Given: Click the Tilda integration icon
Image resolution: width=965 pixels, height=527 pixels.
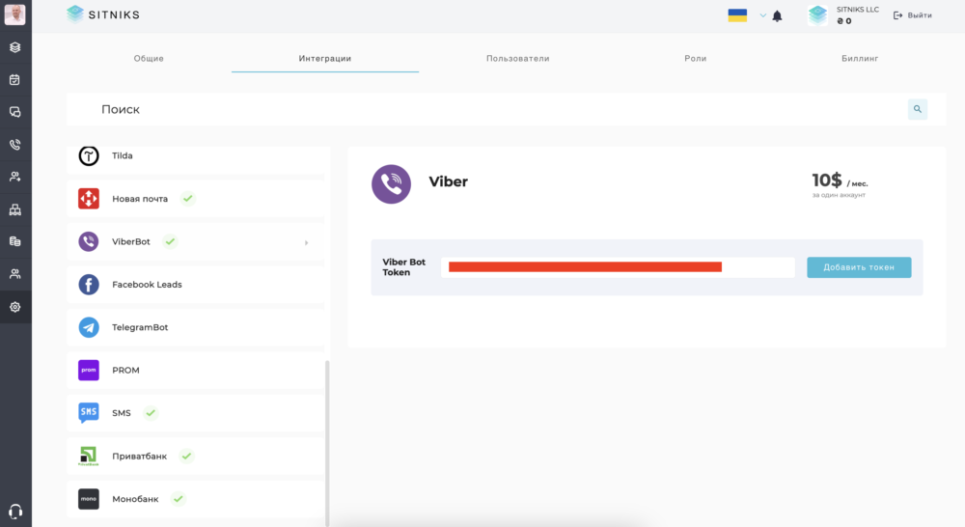Looking at the screenshot, I should [89, 155].
